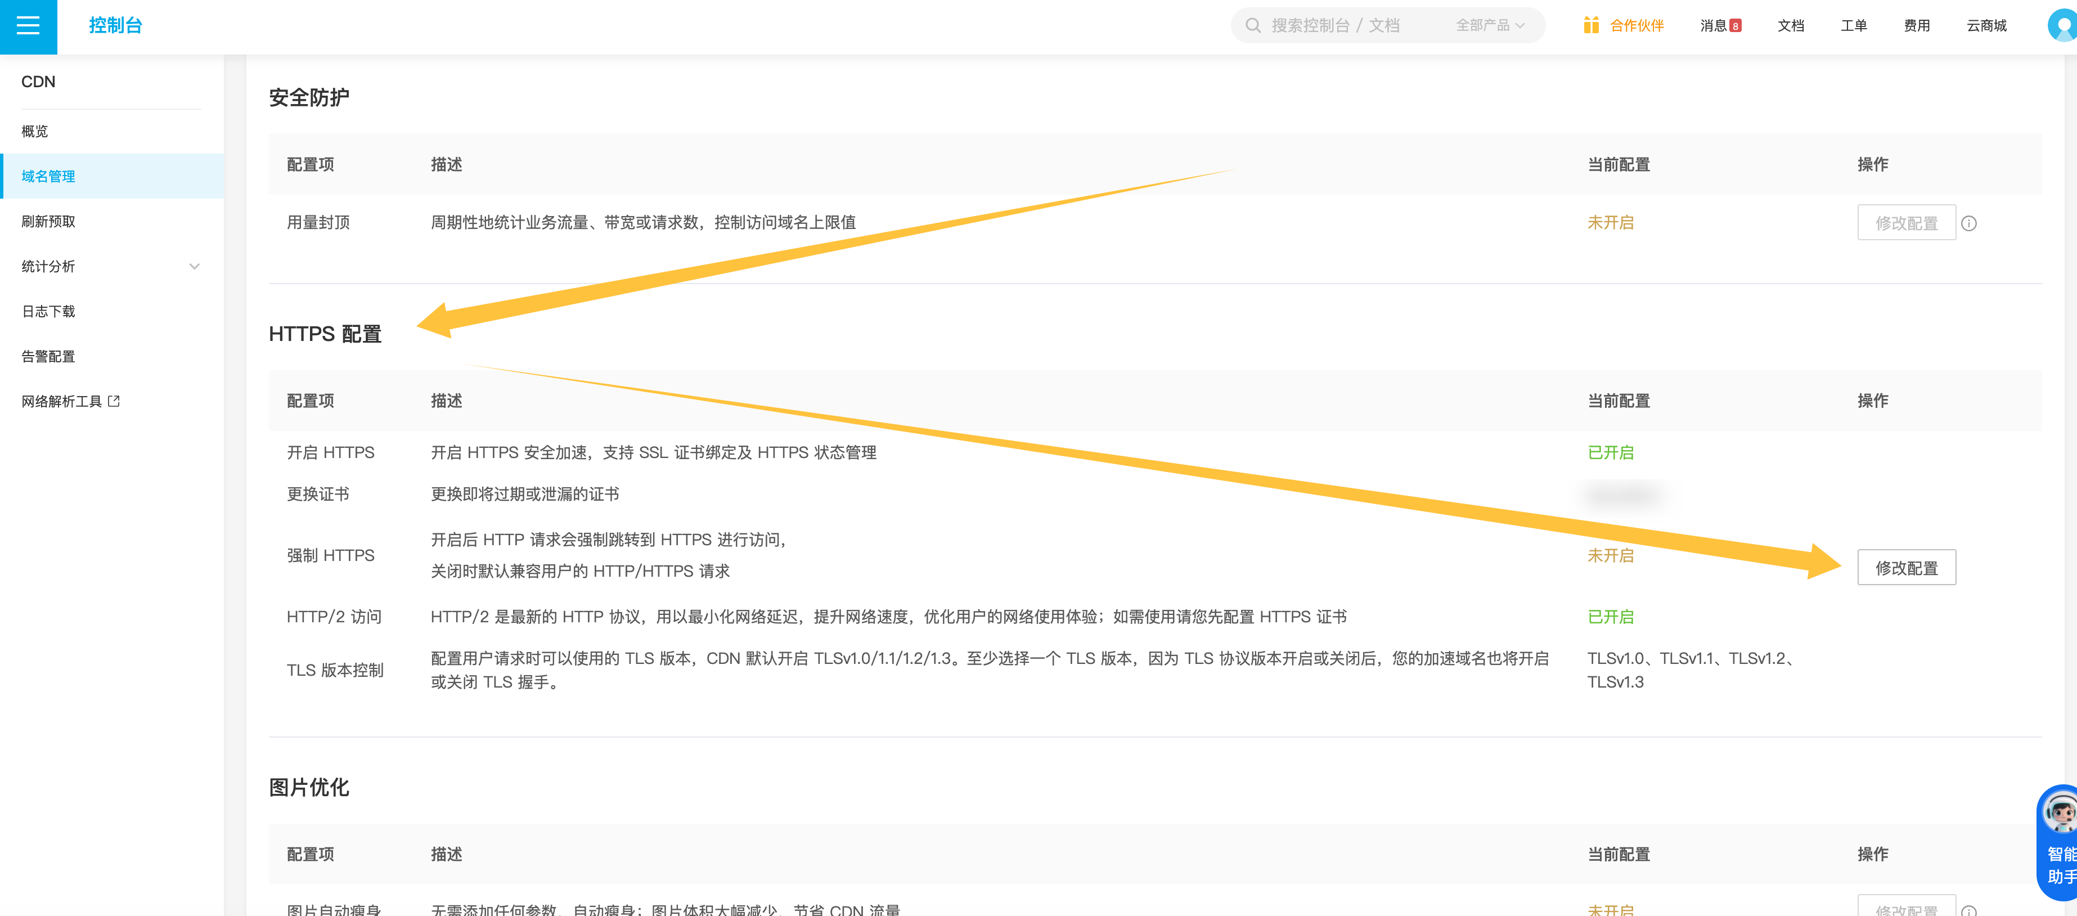This screenshot has width=2077, height=916.
Task: Open 文档 link in top bar
Action: coord(1791,26)
